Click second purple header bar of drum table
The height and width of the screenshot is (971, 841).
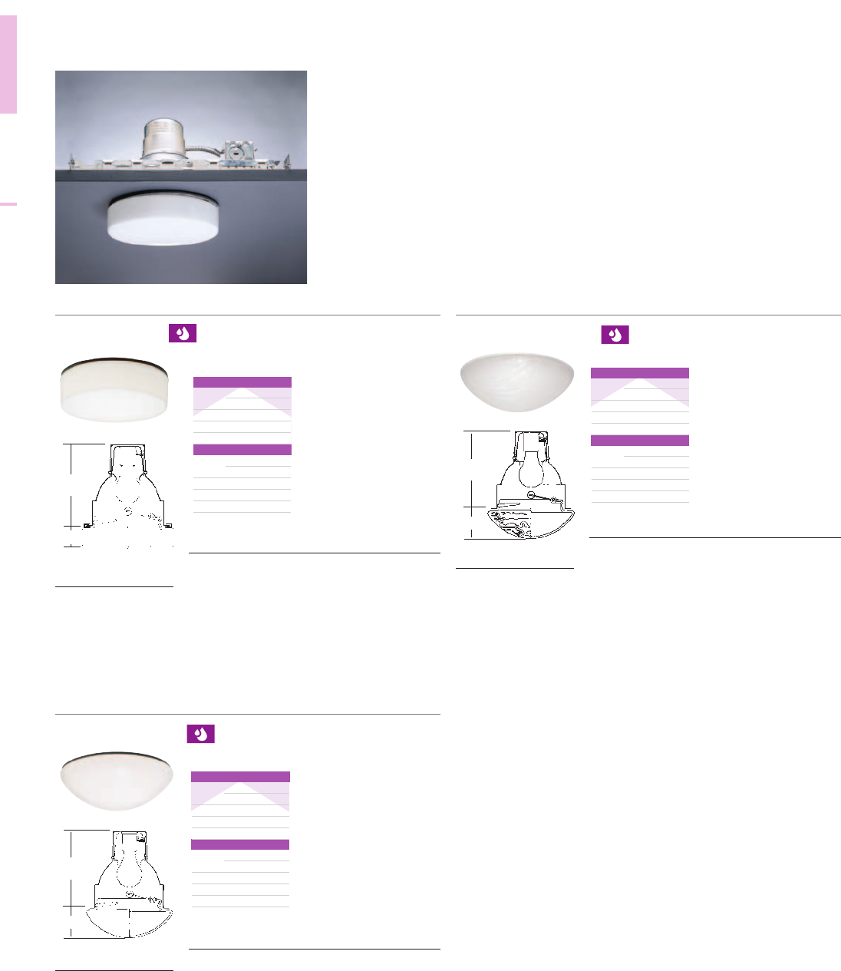click(242, 450)
